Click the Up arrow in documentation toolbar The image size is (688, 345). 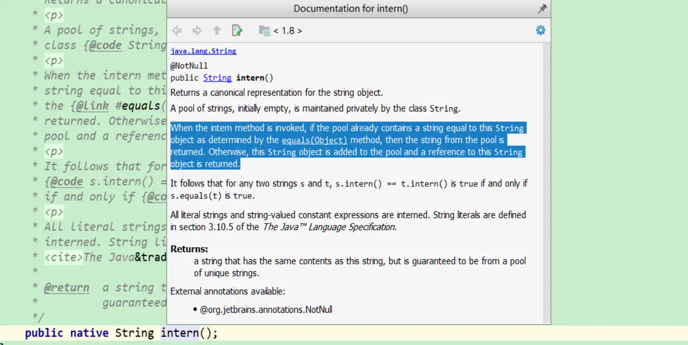(217, 31)
